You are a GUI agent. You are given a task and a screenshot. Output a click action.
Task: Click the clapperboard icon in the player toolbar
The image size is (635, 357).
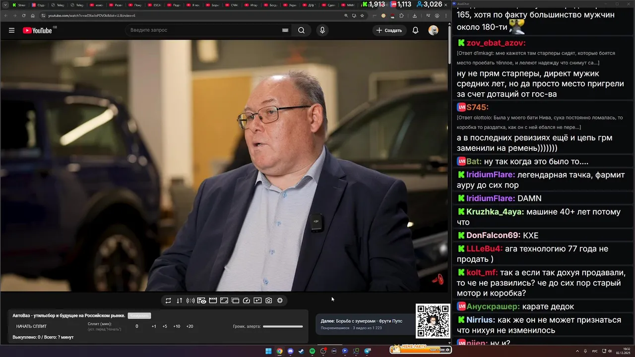pyautogui.click(x=213, y=300)
